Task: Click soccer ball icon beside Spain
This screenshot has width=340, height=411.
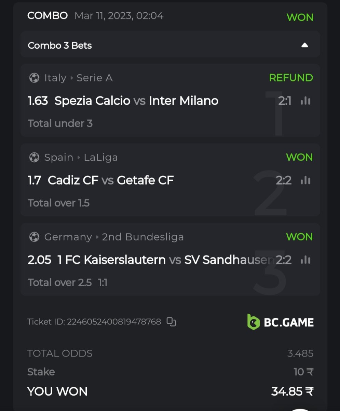Action: coord(34,158)
